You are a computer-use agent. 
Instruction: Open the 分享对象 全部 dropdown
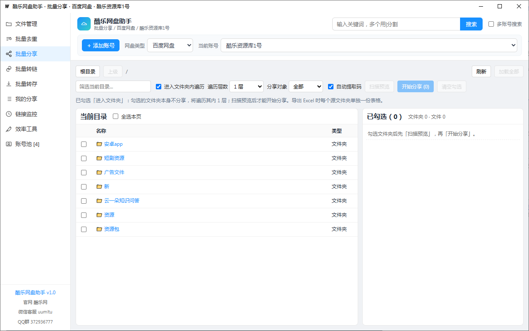tap(306, 87)
